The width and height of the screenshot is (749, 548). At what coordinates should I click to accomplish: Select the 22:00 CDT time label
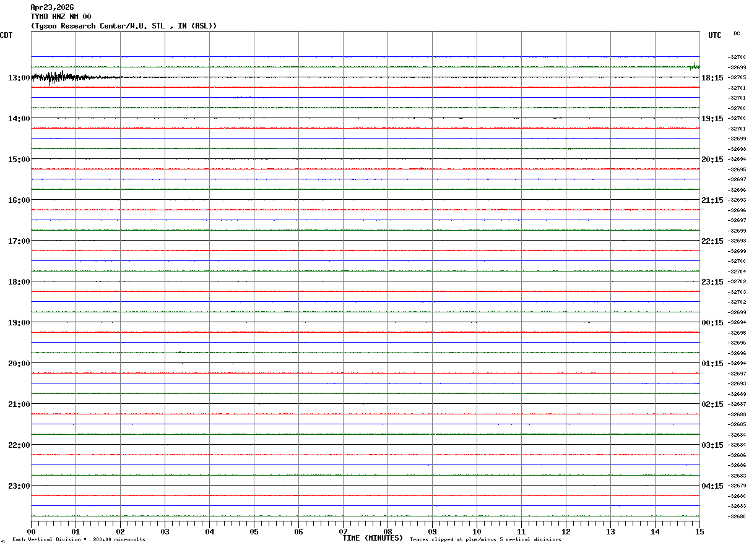[19, 445]
